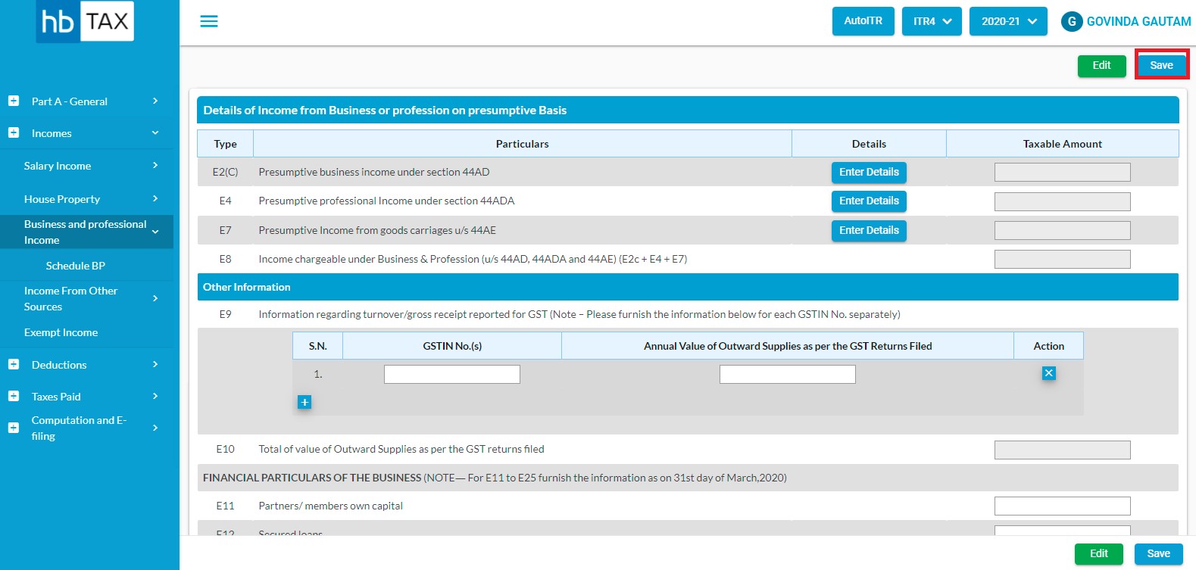
Task: Click the hb TAX logo
Action: [x=85, y=21]
